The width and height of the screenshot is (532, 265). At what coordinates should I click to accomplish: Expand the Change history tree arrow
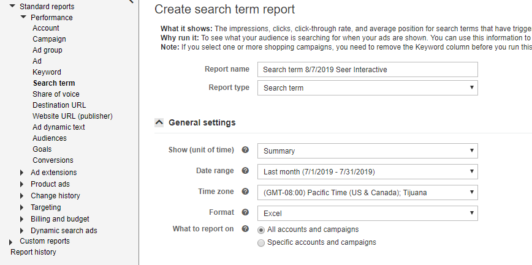22,196
